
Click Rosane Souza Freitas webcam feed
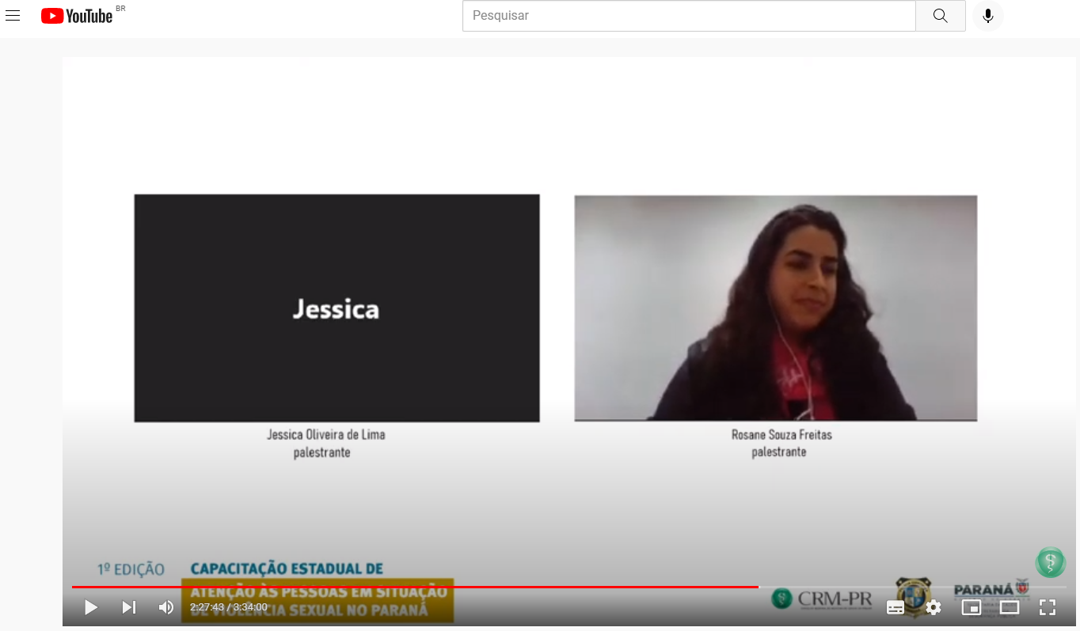pos(775,308)
